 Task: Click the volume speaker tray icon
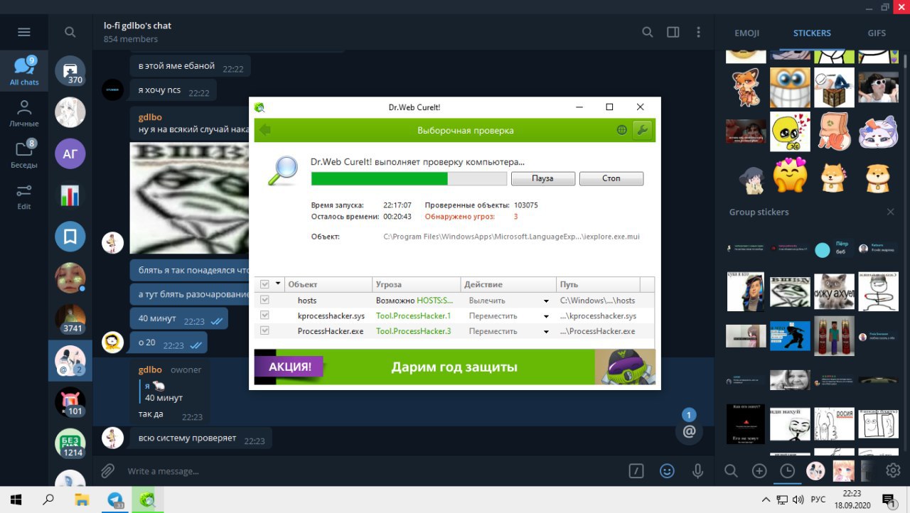798,499
